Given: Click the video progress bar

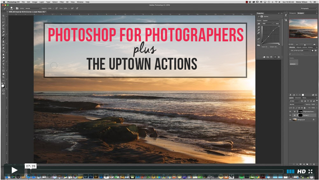Looking at the screenshot, I should pyautogui.click(x=156, y=171).
